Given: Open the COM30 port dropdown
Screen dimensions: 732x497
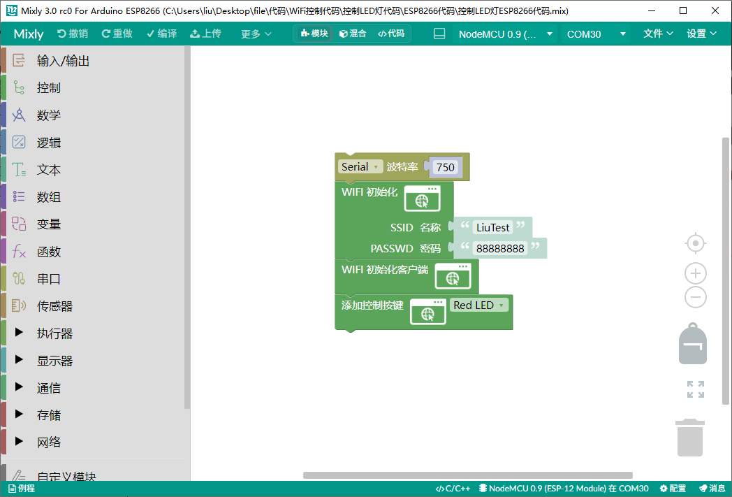Looking at the screenshot, I should pos(595,34).
